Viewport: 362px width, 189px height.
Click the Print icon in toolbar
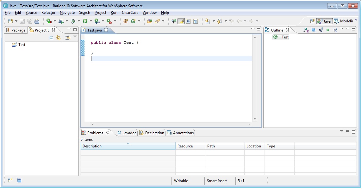[x=37, y=21]
